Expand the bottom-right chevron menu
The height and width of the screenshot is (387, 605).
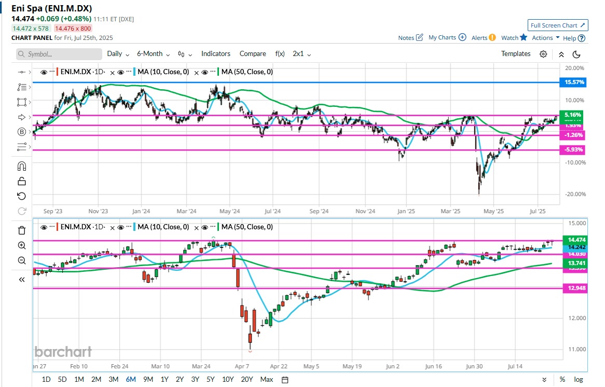click(544, 380)
